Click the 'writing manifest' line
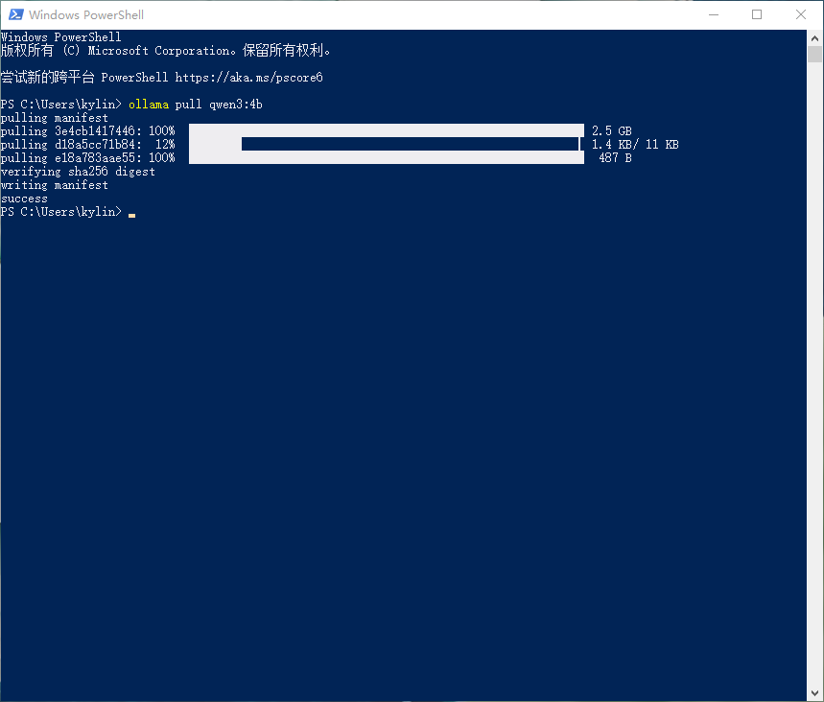This screenshot has width=824, height=702. point(54,185)
